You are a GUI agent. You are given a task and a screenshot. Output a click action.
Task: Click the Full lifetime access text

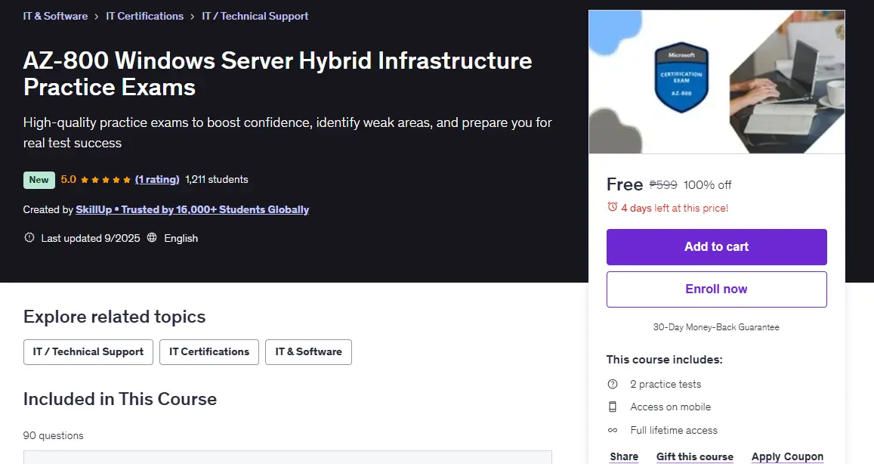click(x=674, y=431)
